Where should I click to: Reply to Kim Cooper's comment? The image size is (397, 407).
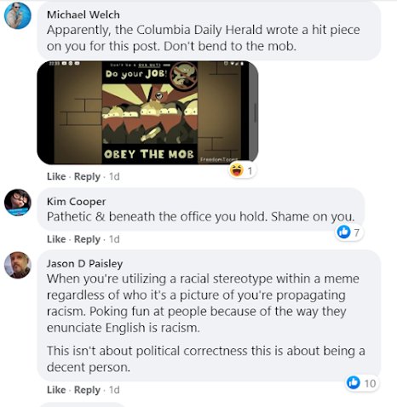tap(87, 239)
